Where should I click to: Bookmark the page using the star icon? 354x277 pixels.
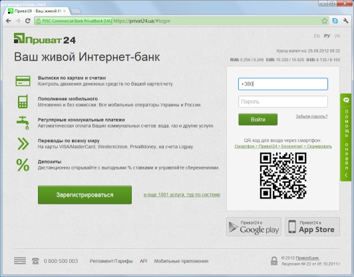[325, 21]
